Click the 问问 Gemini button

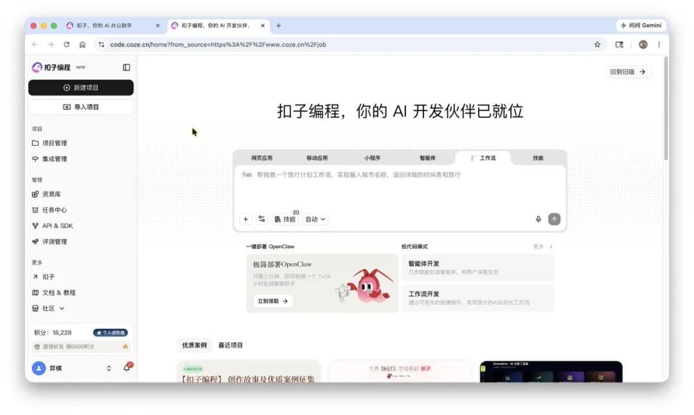point(641,25)
